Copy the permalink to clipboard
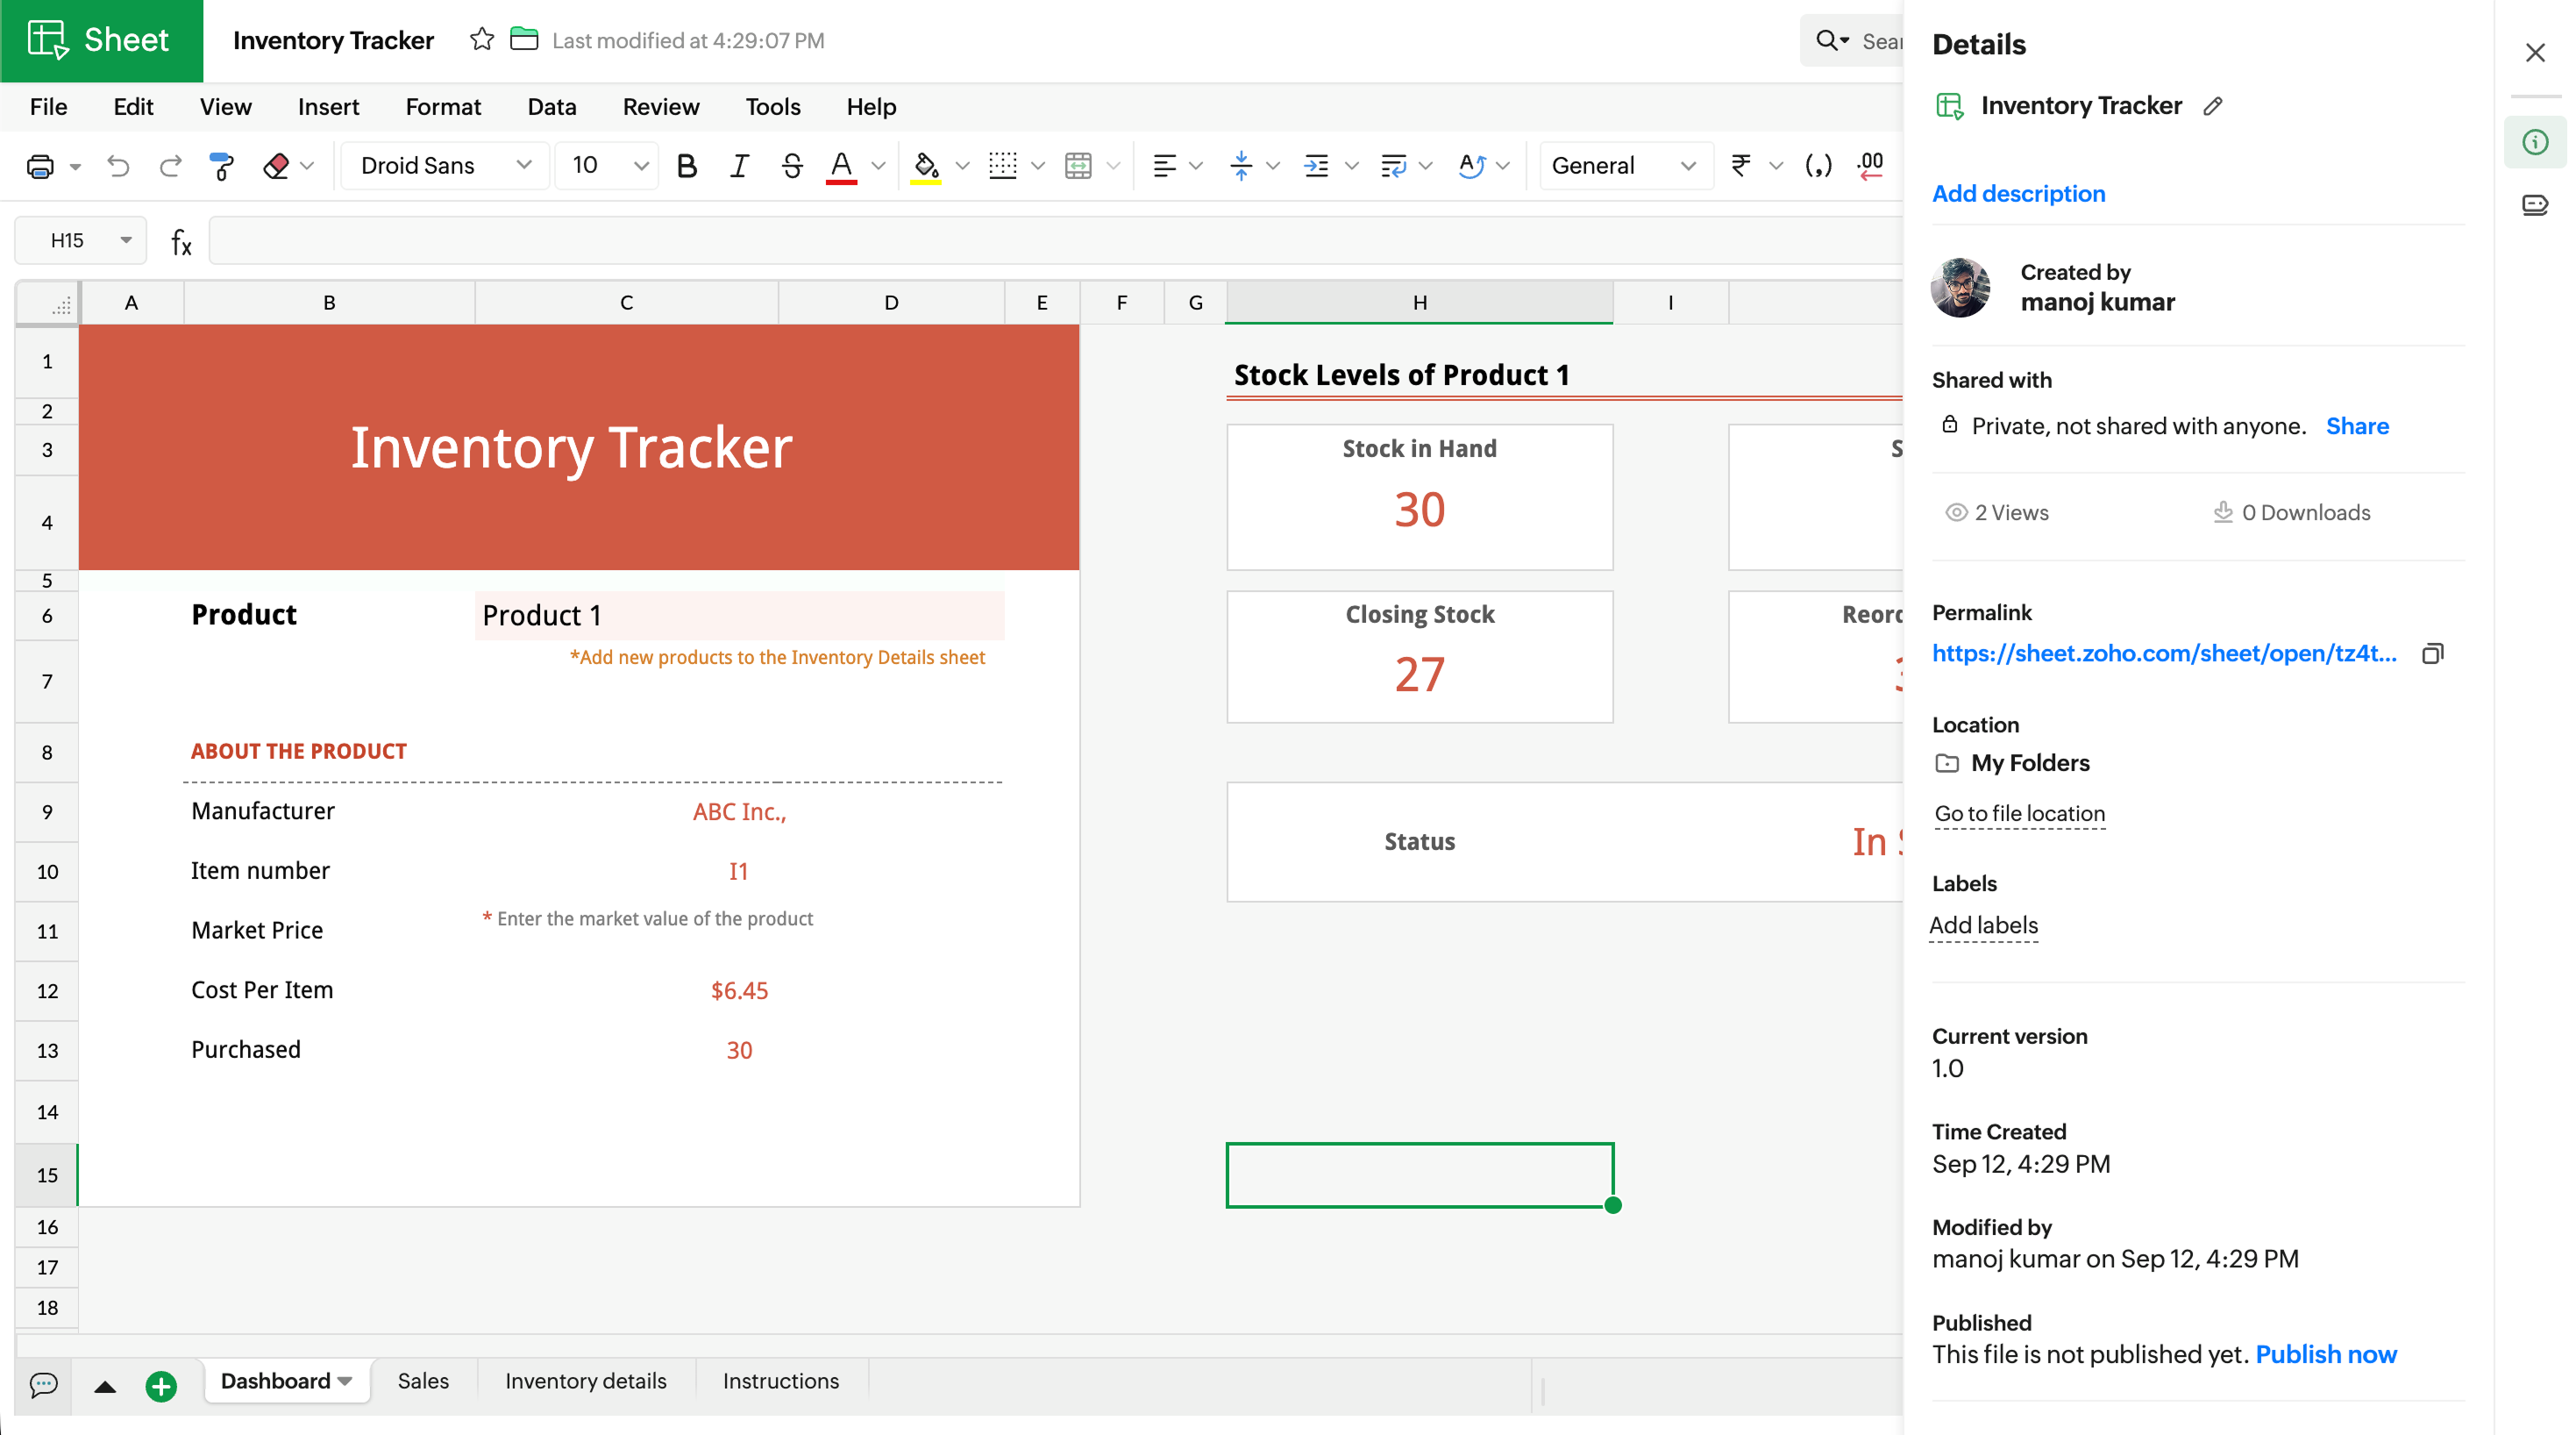The width and height of the screenshot is (2576, 1435). coord(2433,654)
